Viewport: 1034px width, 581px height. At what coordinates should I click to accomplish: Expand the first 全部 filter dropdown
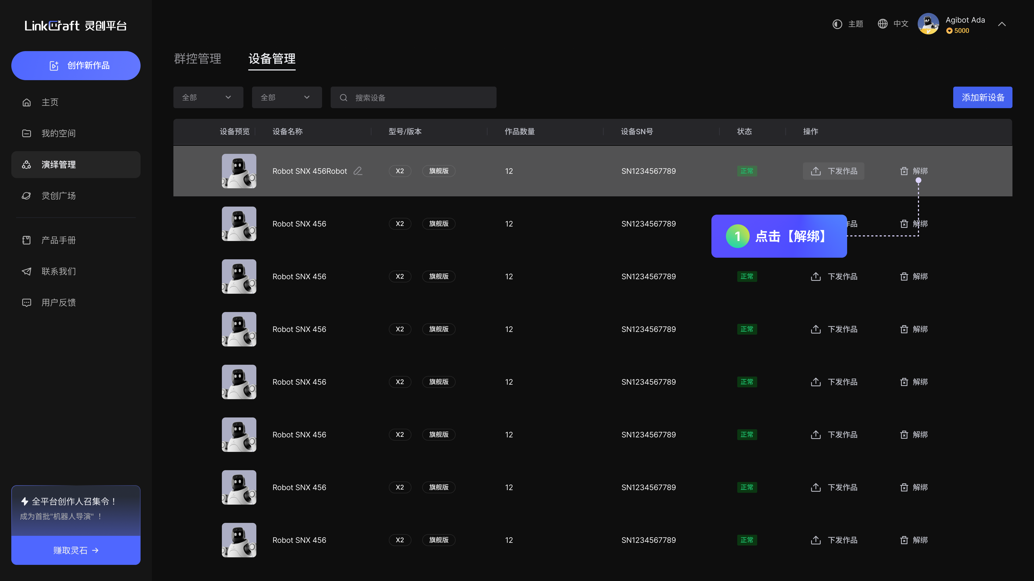coord(208,97)
